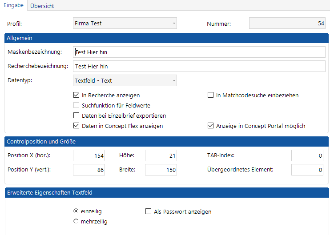Switch to the Übersicht tab
This screenshot has width=330, height=235.
[x=42, y=6]
